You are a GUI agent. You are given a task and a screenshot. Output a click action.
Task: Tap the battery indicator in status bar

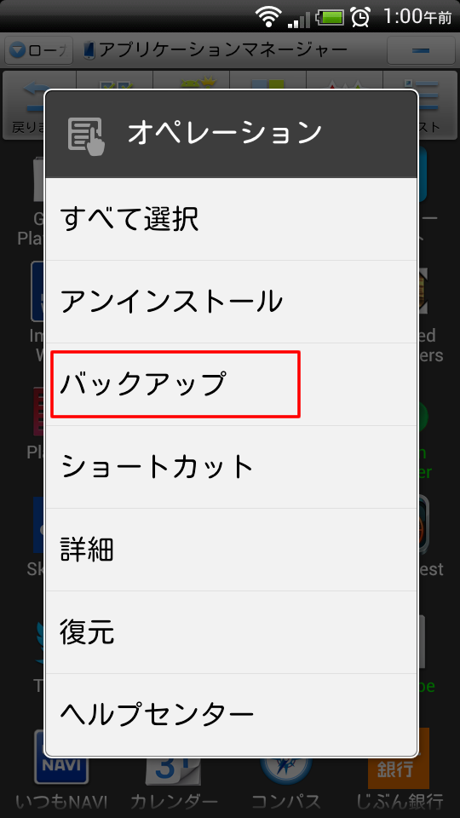pyautogui.click(x=331, y=18)
